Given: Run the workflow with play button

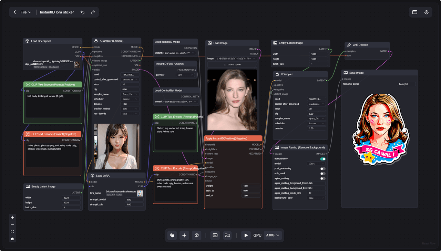Looking at the screenshot, I should [x=246, y=236].
